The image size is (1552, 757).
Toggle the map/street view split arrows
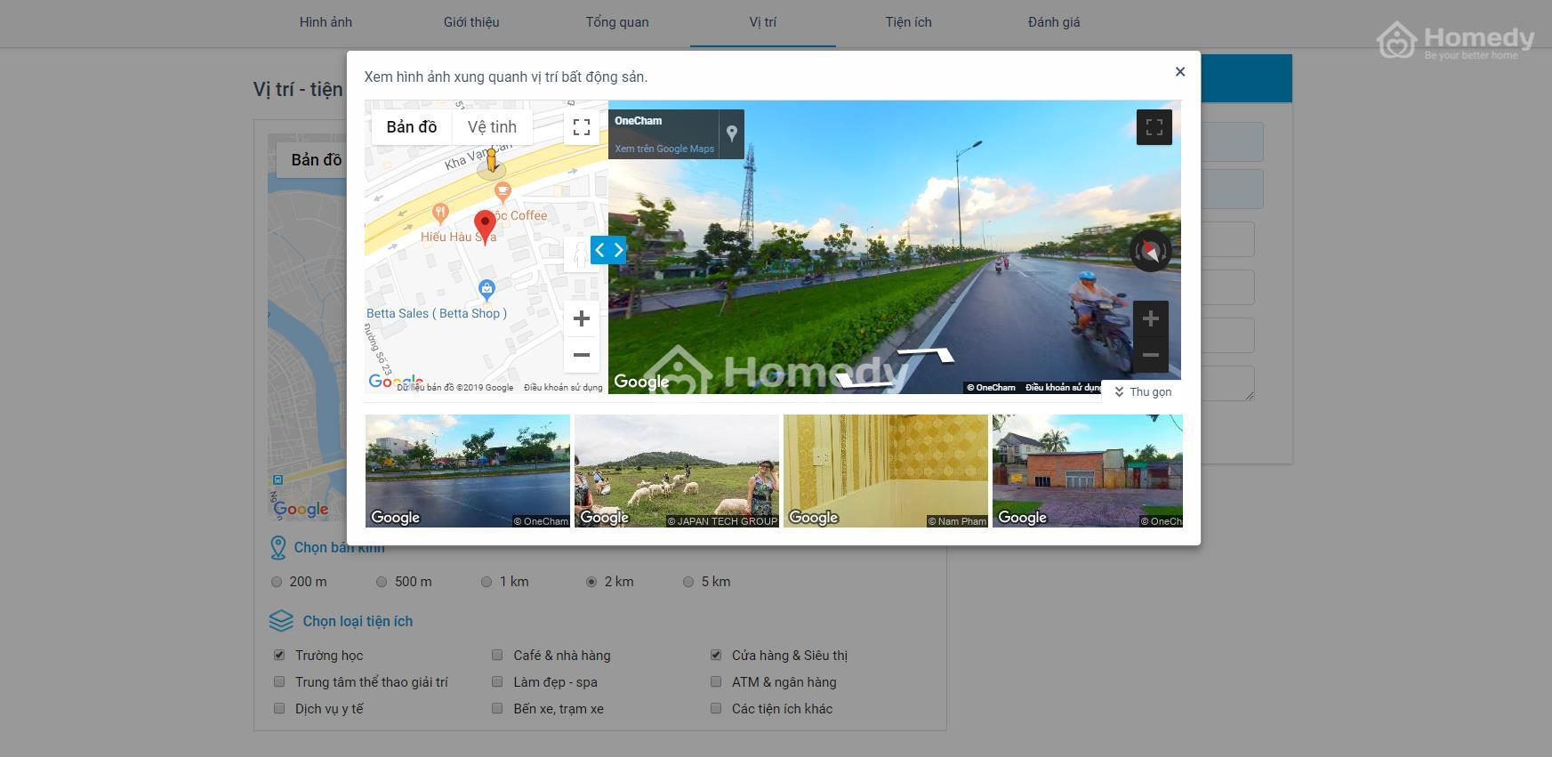coord(608,250)
